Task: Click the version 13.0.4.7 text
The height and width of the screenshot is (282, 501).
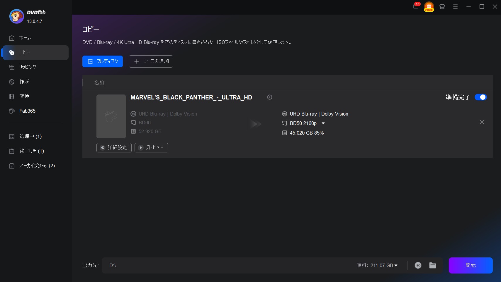Action: tap(35, 21)
